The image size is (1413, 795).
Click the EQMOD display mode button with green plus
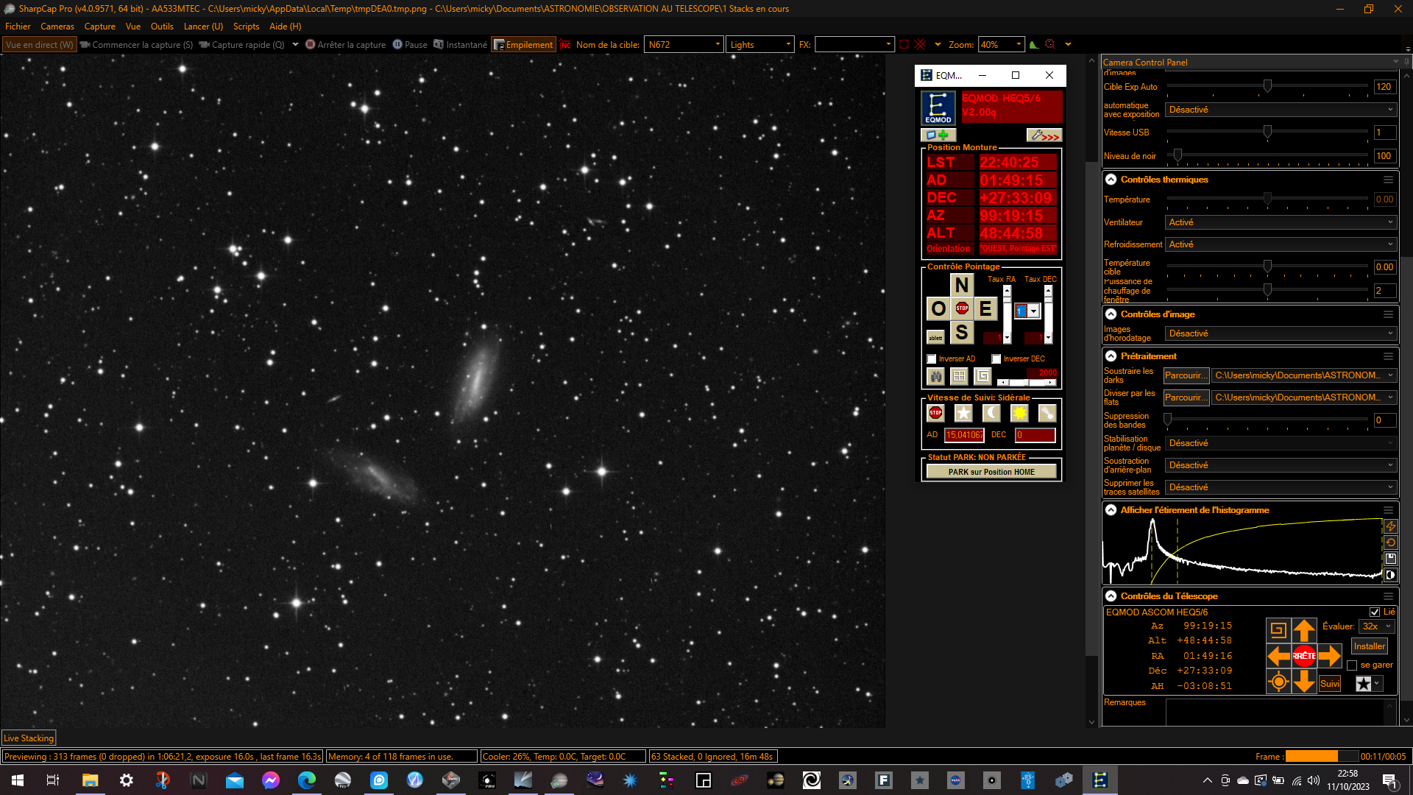coord(938,135)
